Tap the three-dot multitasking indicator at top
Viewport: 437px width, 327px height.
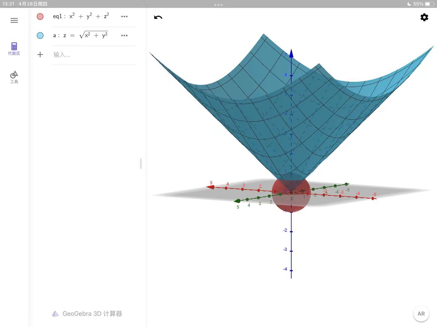218,5
